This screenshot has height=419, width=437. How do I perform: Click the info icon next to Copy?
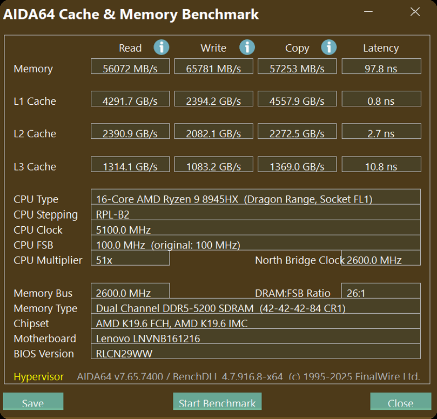tap(328, 48)
